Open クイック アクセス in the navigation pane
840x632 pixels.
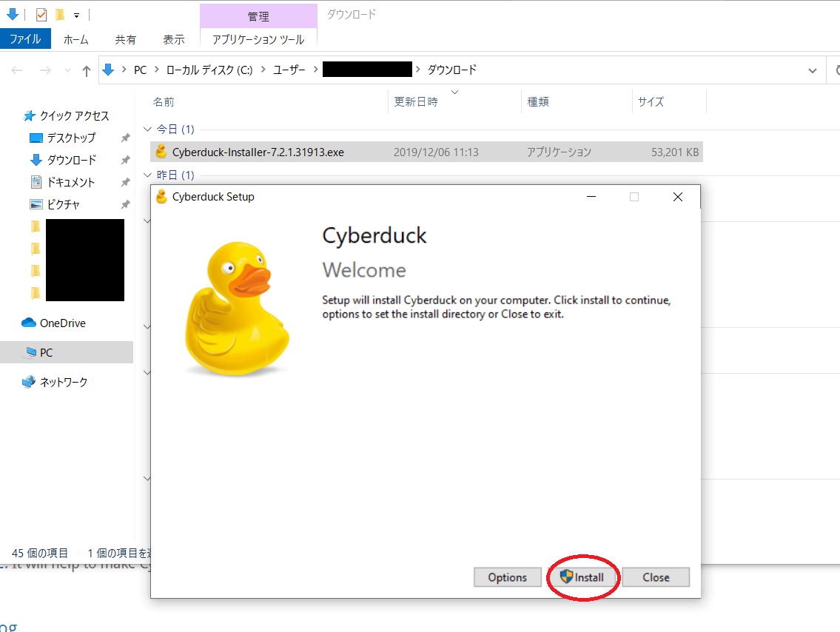pyautogui.click(x=74, y=115)
